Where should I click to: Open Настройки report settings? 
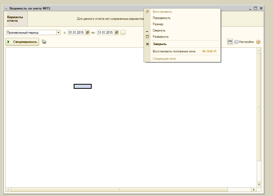pyautogui.click(x=244, y=42)
